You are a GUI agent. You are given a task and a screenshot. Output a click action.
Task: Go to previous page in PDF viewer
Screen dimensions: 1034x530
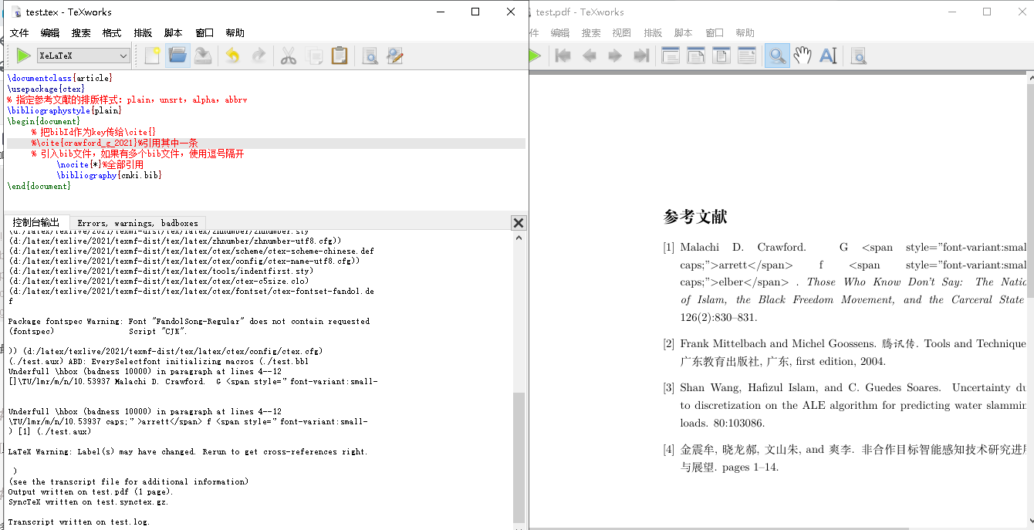tap(590, 56)
